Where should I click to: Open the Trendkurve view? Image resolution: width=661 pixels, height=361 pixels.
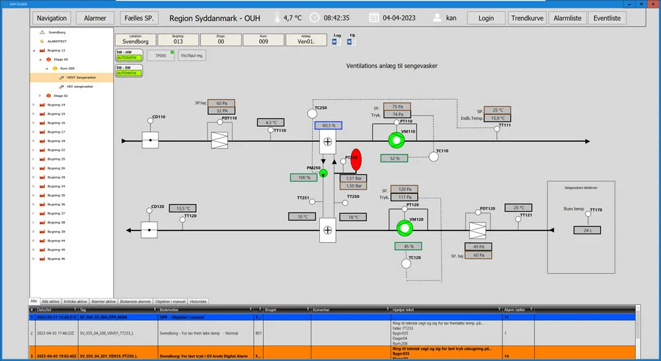[x=526, y=18]
